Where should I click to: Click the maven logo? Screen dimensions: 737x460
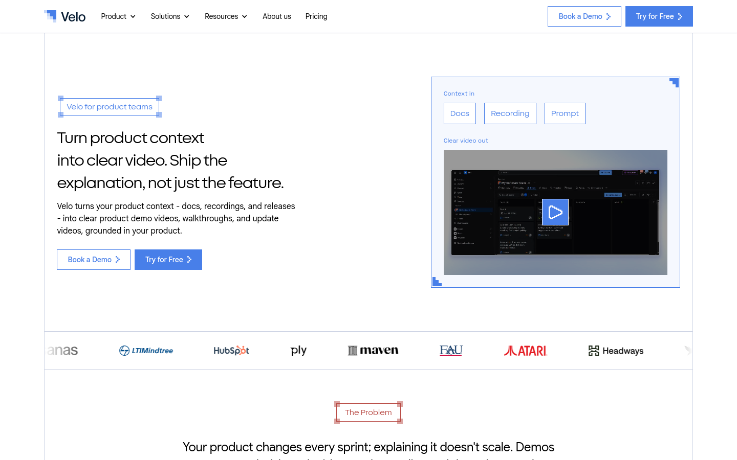[x=373, y=351]
